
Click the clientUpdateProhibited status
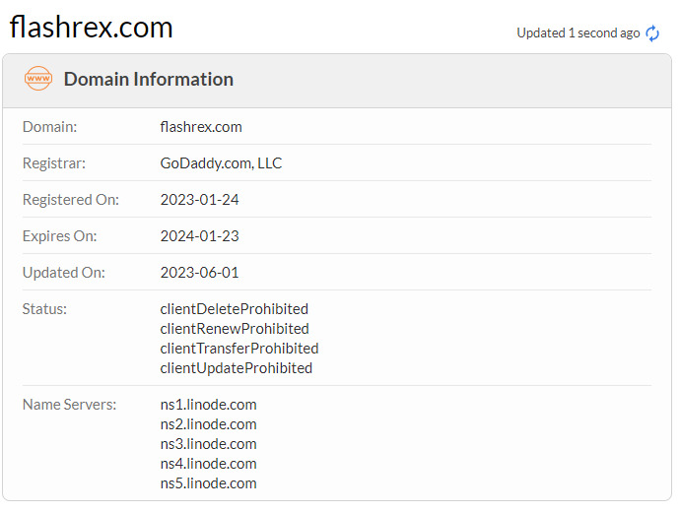point(237,368)
